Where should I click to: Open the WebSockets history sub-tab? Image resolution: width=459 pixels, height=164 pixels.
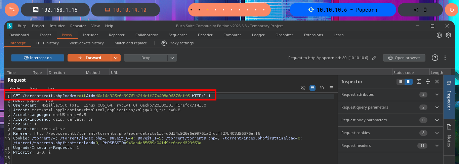tap(87, 43)
